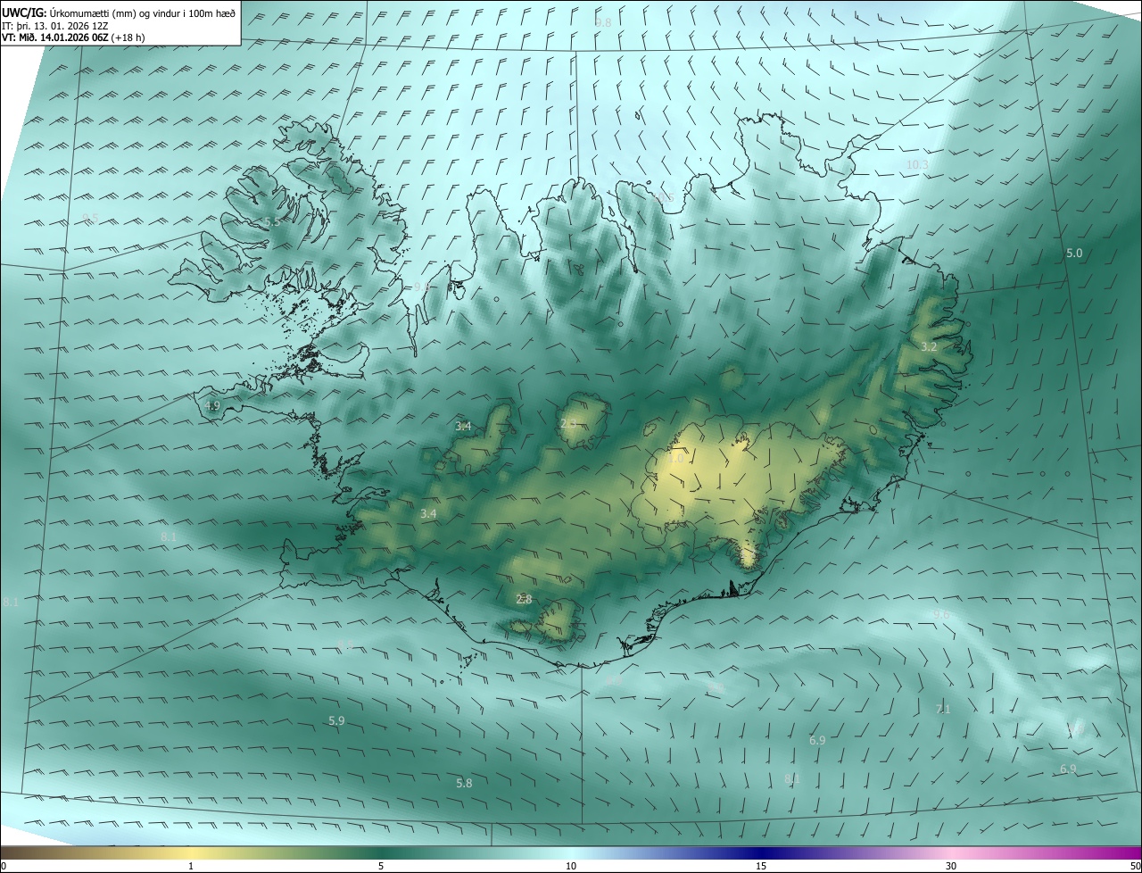Click the 4.9 value label on the map
The width and height of the screenshot is (1142, 873).
(212, 405)
